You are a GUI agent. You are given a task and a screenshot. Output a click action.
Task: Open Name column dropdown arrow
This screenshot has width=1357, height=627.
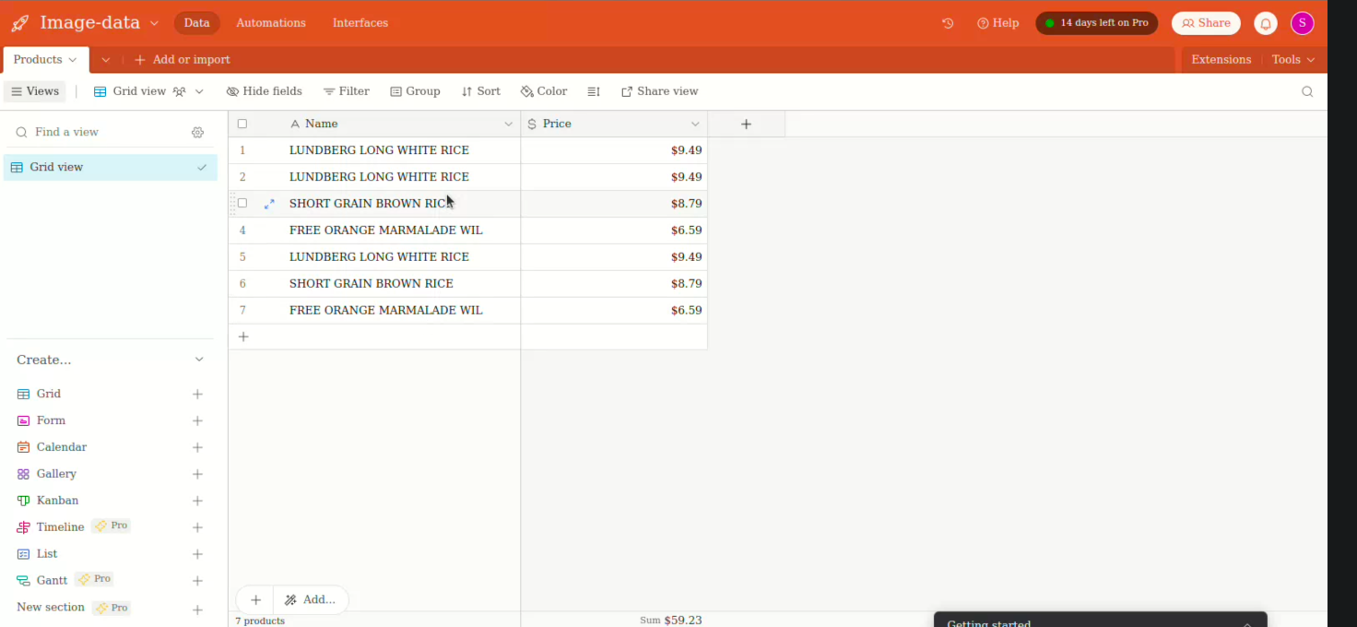click(508, 124)
